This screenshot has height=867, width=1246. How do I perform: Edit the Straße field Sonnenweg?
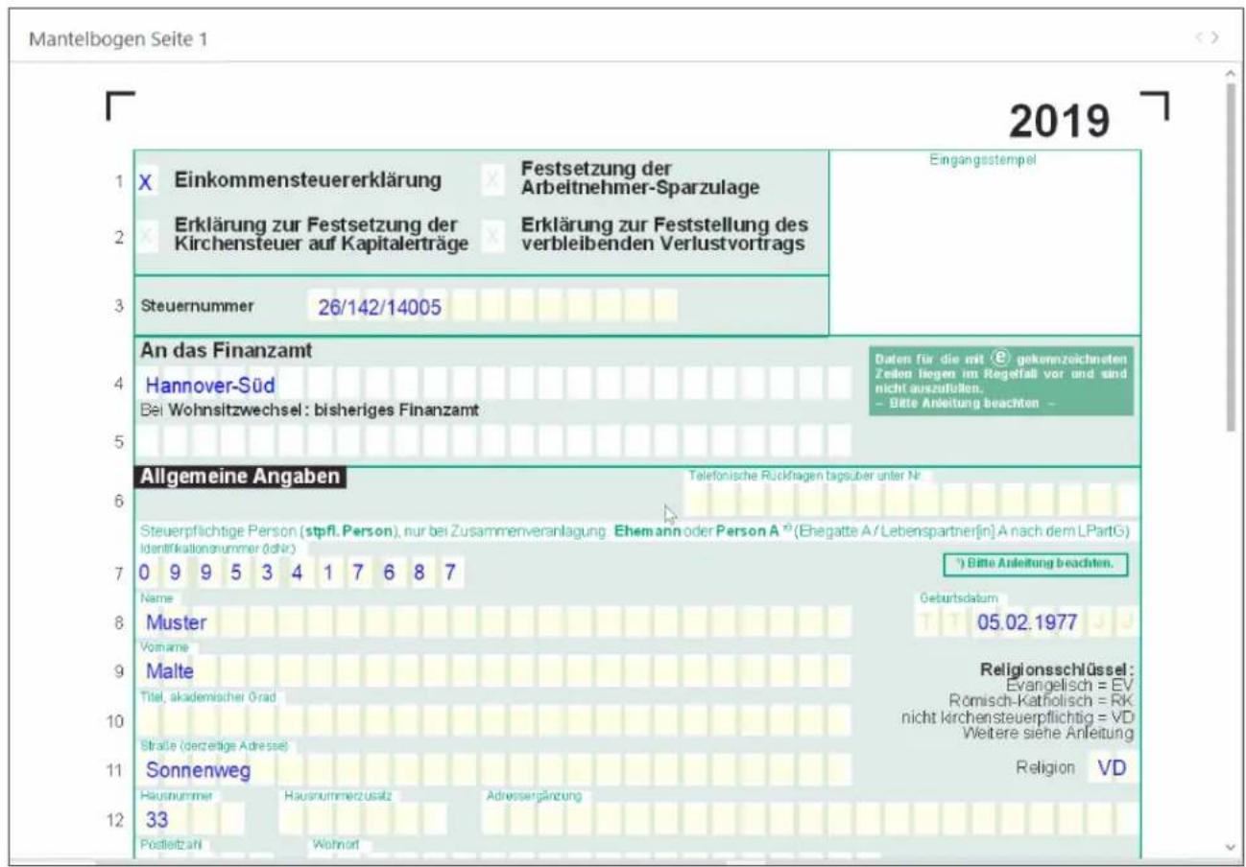pos(493,769)
